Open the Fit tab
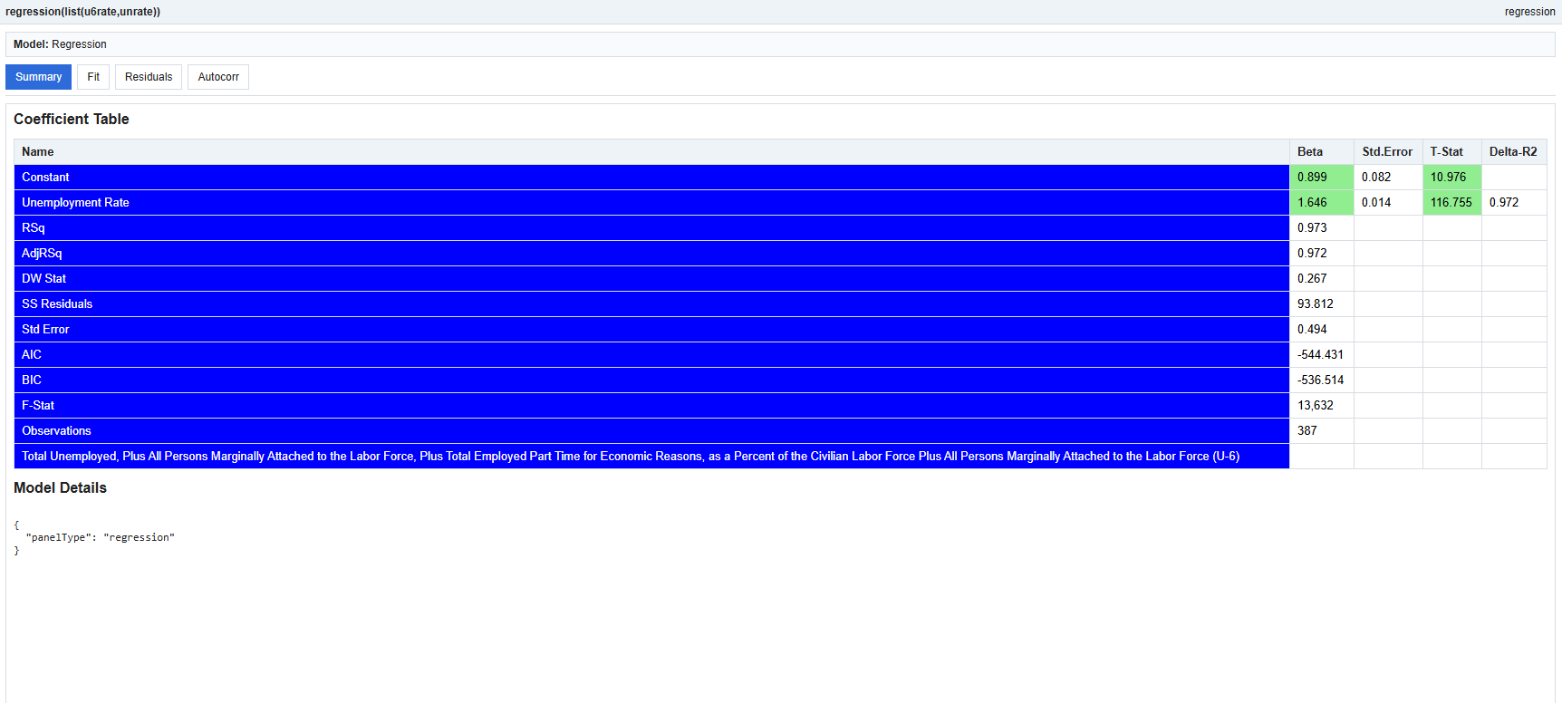Screen dimensions: 1562x703 pos(93,77)
